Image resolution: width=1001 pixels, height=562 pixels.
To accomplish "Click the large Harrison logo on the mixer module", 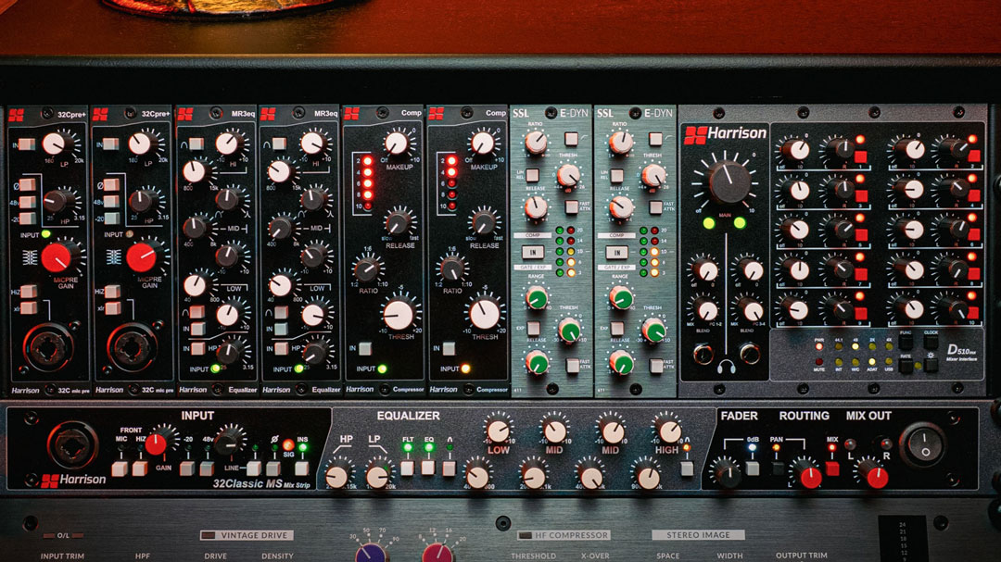I will coord(726,134).
